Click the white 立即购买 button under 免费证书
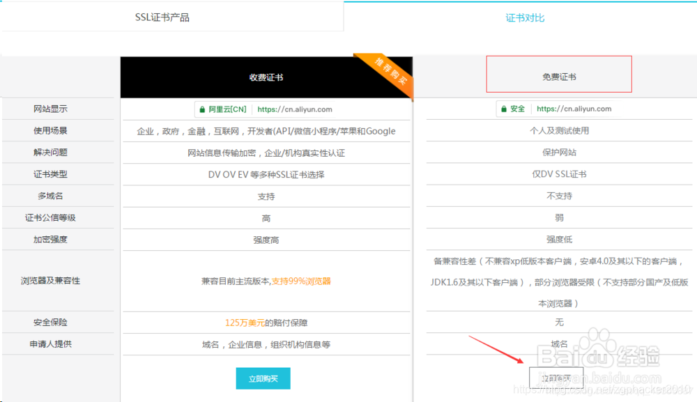 point(556,378)
